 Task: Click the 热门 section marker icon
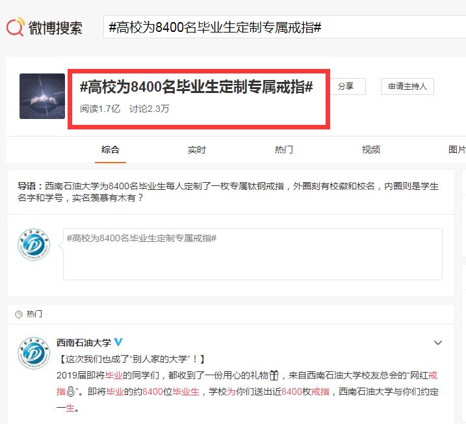click(19, 314)
